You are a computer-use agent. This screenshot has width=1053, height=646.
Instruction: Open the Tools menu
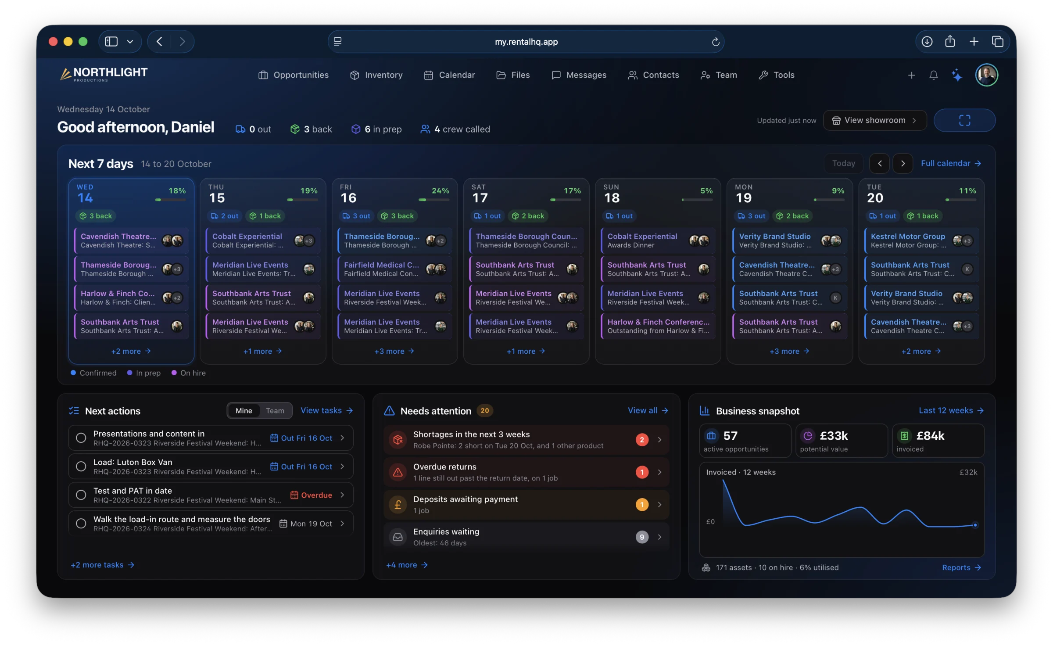(x=776, y=75)
